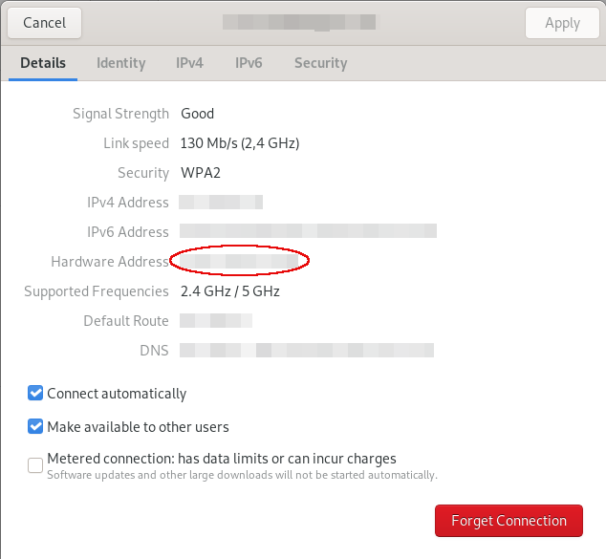Switch to the Identity tab
The width and height of the screenshot is (606, 559).
[x=121, y=63]
